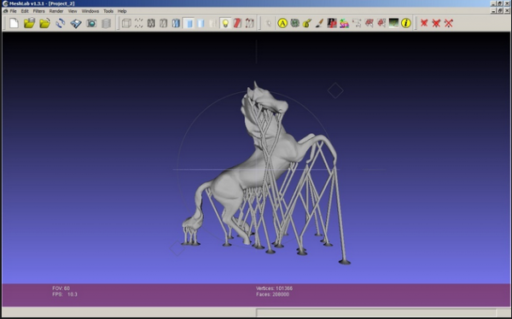Screen dimensions: 512x319
Task: Save mesh using the floppy disk icon
Action: (x=76, y=23)
